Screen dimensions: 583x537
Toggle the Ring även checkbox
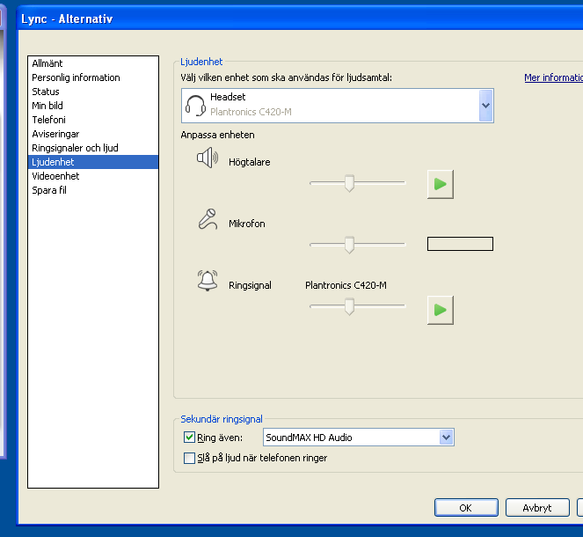(x=189, y=437)
